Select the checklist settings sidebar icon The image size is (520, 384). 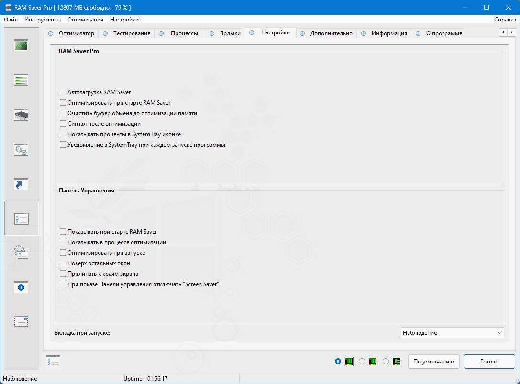pyautogui.click(x=21, y=219)
